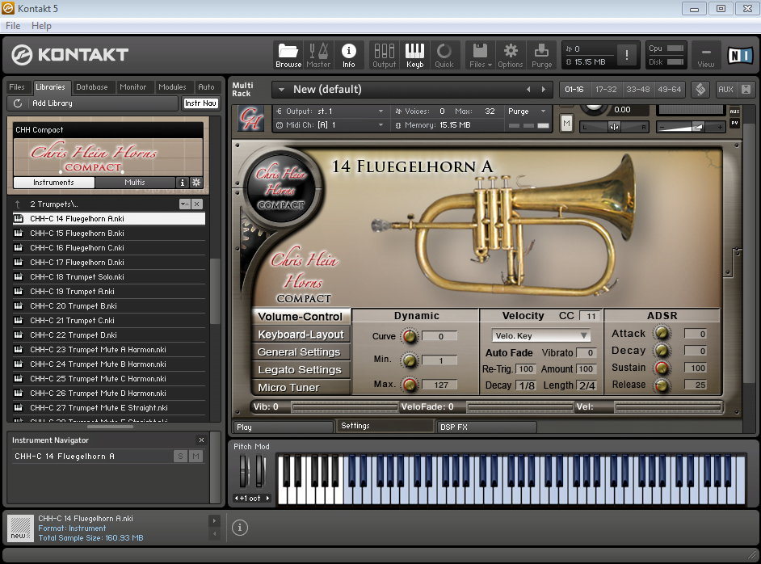
Task: Select previous multi preset arrow
Action: (528, 90)
